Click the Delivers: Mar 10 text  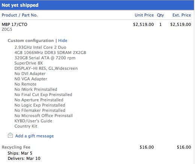click(x=24, y=158)
